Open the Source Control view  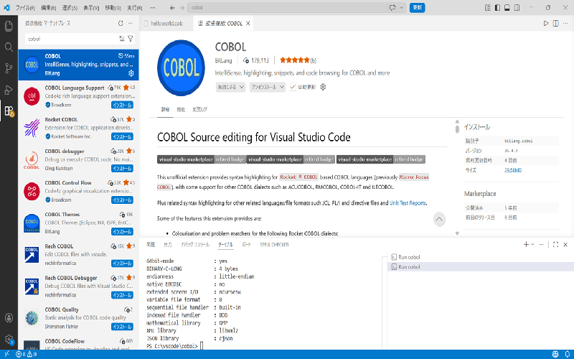pyautogui.click(x=9, y=68)
